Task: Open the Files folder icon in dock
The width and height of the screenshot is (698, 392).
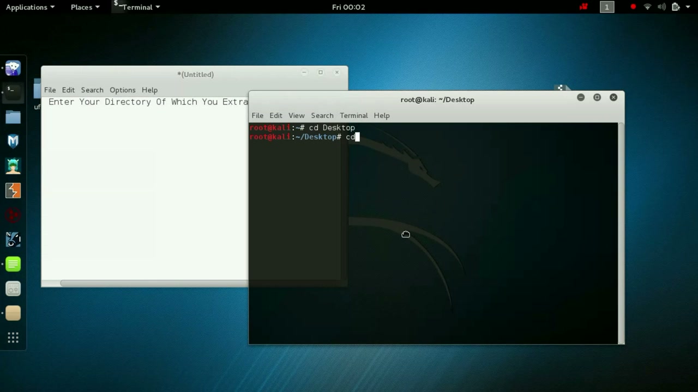Action: pos(13,117)
